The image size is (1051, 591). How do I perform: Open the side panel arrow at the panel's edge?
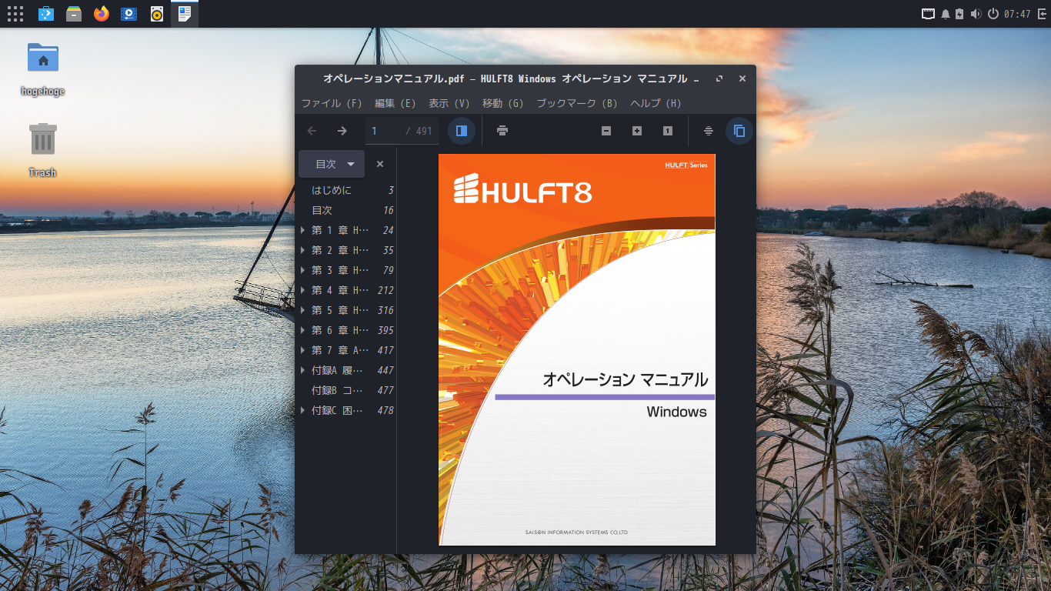(1042, 14)
